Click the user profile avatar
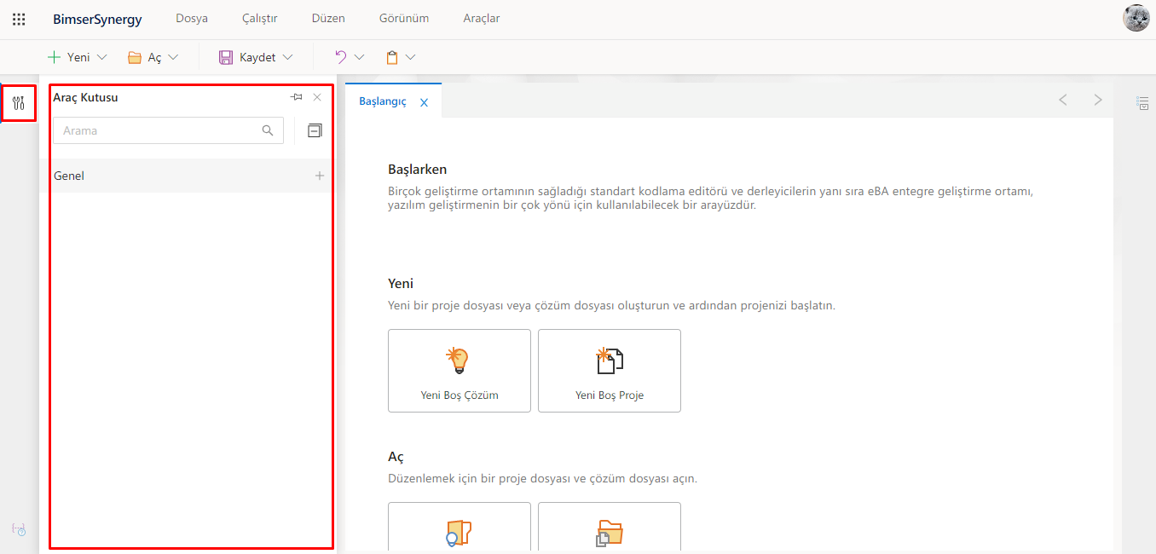The height and width of the screenshot is (554, 1156). coord(1136,19)
